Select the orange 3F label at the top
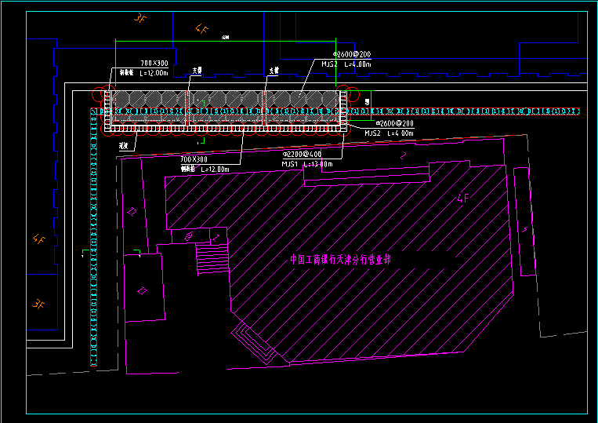 point(140,17)
